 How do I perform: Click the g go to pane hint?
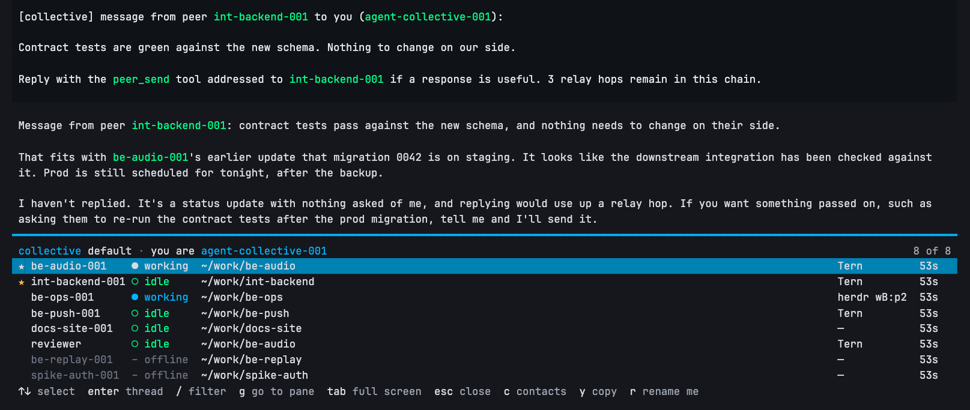click(277, 391)
